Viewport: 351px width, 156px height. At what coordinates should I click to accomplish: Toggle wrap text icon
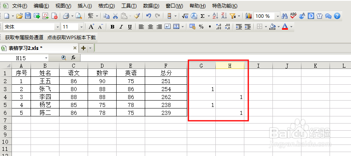168,27
